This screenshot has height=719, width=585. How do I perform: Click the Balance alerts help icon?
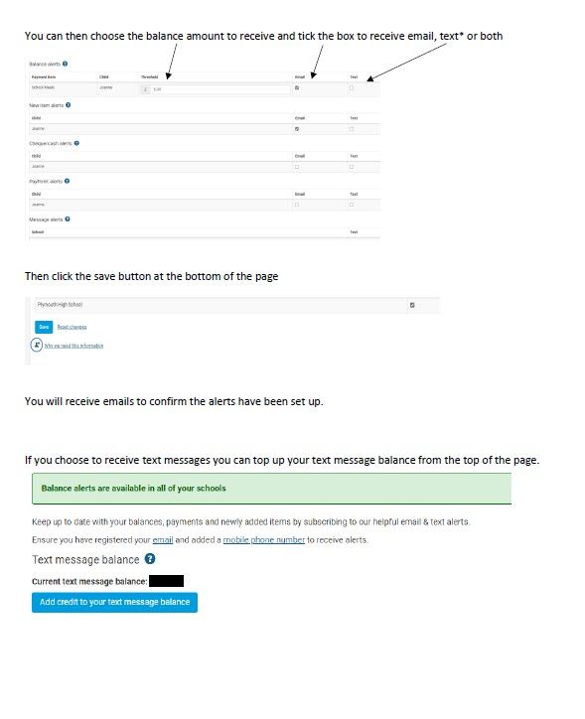[66, 64]
